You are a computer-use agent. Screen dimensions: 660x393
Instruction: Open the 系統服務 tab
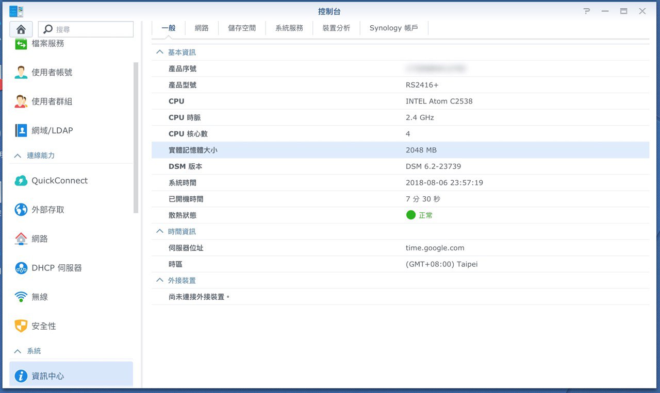pos(289,28)
